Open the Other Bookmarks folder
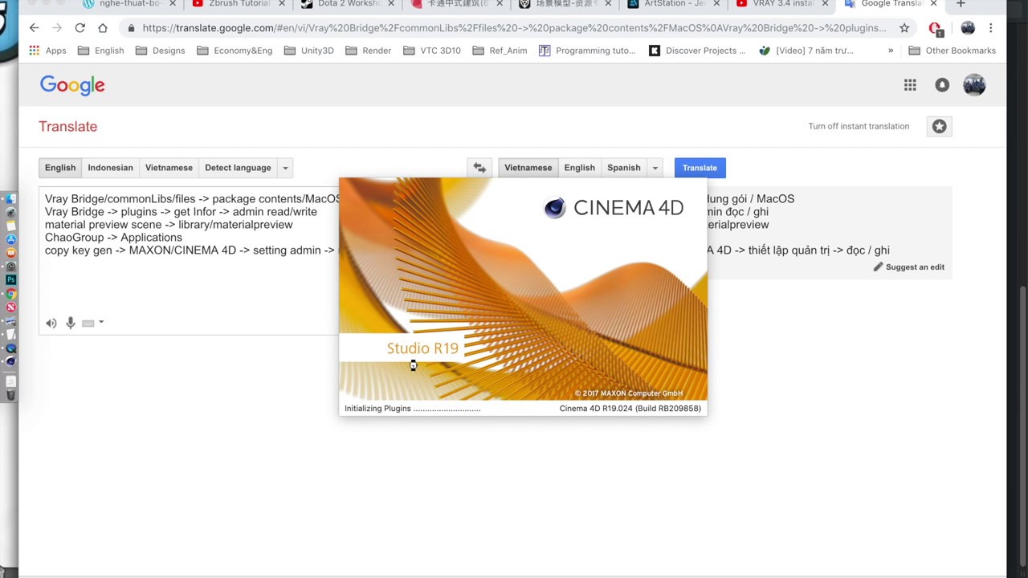Screen dimensions: 1028x578 pos(953,51)
